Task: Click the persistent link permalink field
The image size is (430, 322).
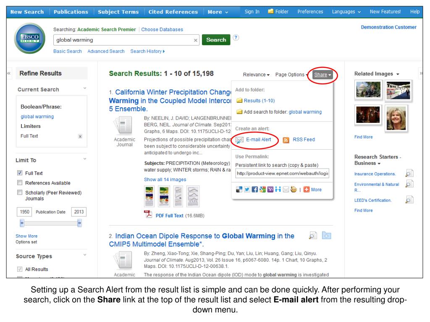Action: [282, 173]
